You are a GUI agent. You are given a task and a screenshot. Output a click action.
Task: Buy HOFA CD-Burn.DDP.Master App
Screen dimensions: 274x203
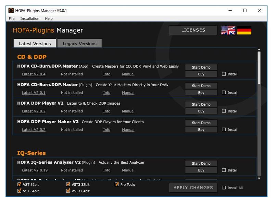[201, 74]
